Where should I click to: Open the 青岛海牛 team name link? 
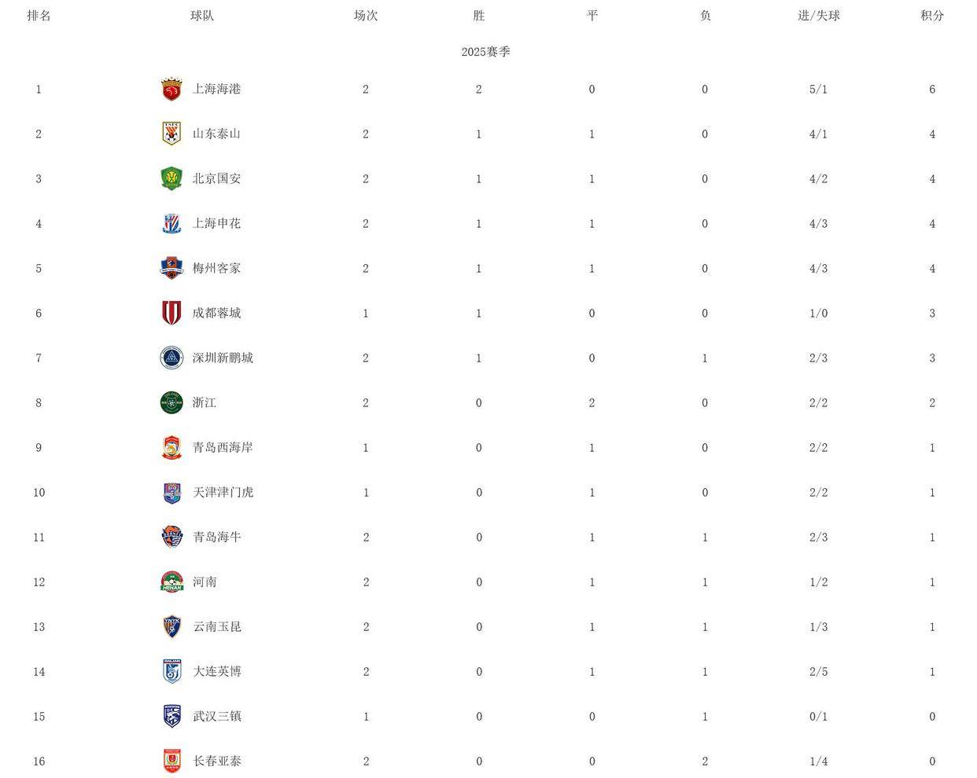point(217,537)
